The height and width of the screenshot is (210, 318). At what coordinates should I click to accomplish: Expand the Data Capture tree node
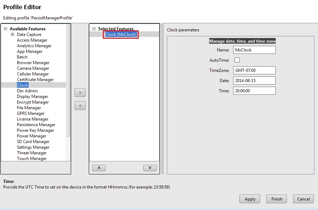tap(12, 35)
